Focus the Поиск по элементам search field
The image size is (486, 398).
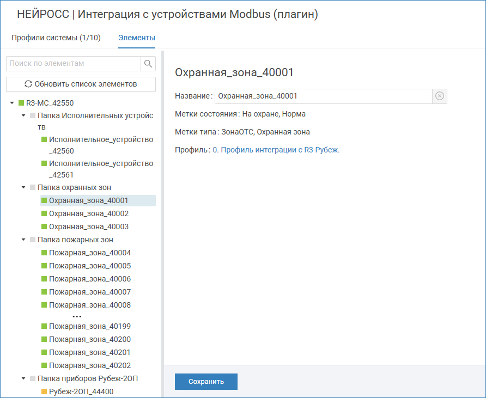pos(74,64)
